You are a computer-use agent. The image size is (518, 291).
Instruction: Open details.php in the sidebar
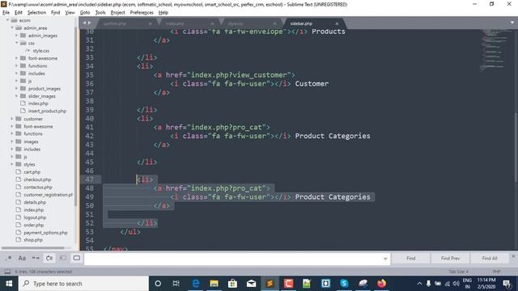35,202
